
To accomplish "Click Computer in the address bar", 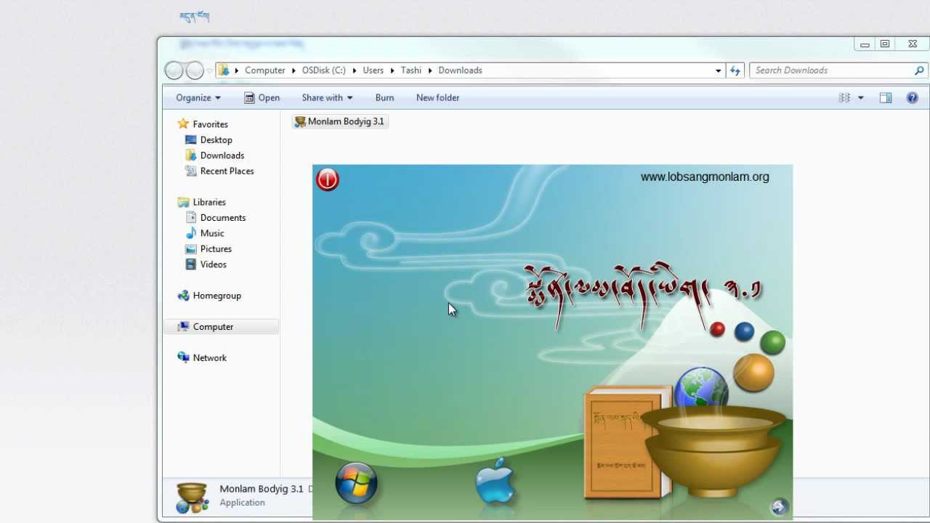I will tap(264, 70).
